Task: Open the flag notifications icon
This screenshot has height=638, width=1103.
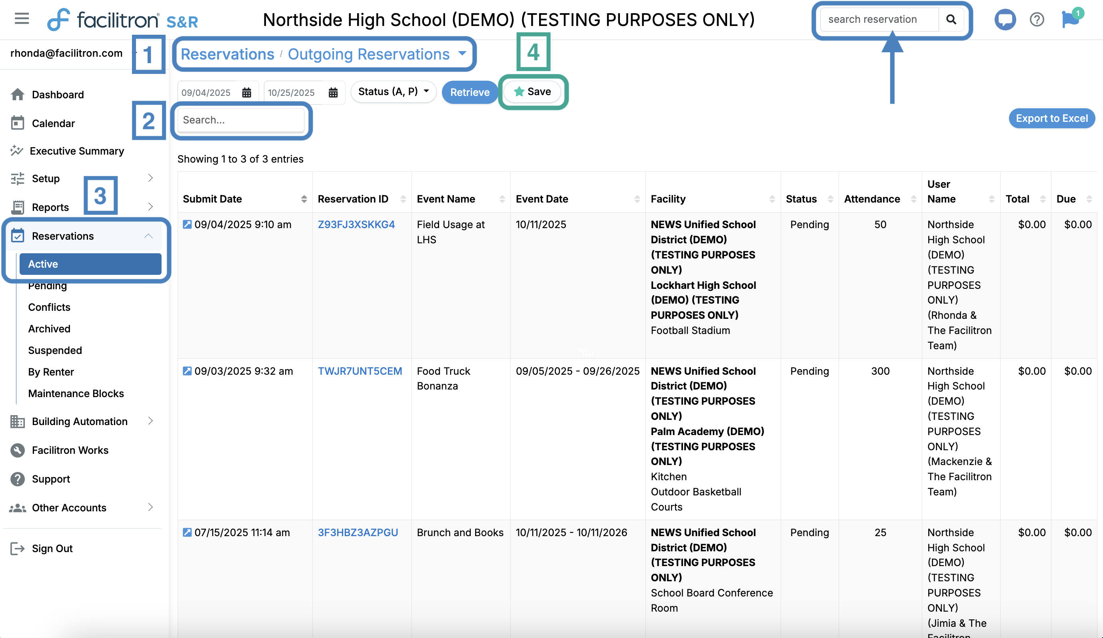Action: pos(1070,19)
